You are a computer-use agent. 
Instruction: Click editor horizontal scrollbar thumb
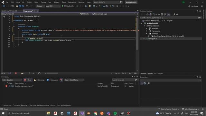click(52, 73)
